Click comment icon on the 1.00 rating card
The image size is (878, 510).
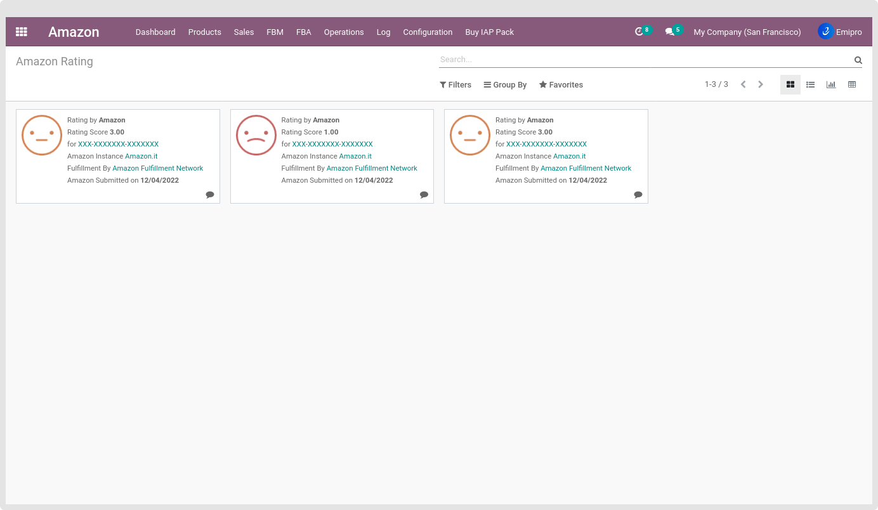pos(424,195)
